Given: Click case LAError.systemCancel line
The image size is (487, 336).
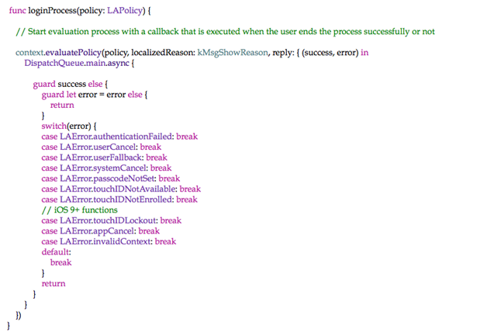Looking at the screenshot, I should (x=106, y=168).
